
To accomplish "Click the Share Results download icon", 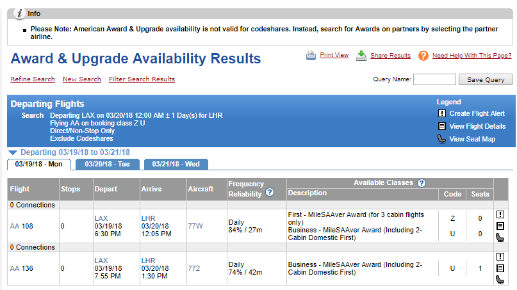I will coord(361,56).
